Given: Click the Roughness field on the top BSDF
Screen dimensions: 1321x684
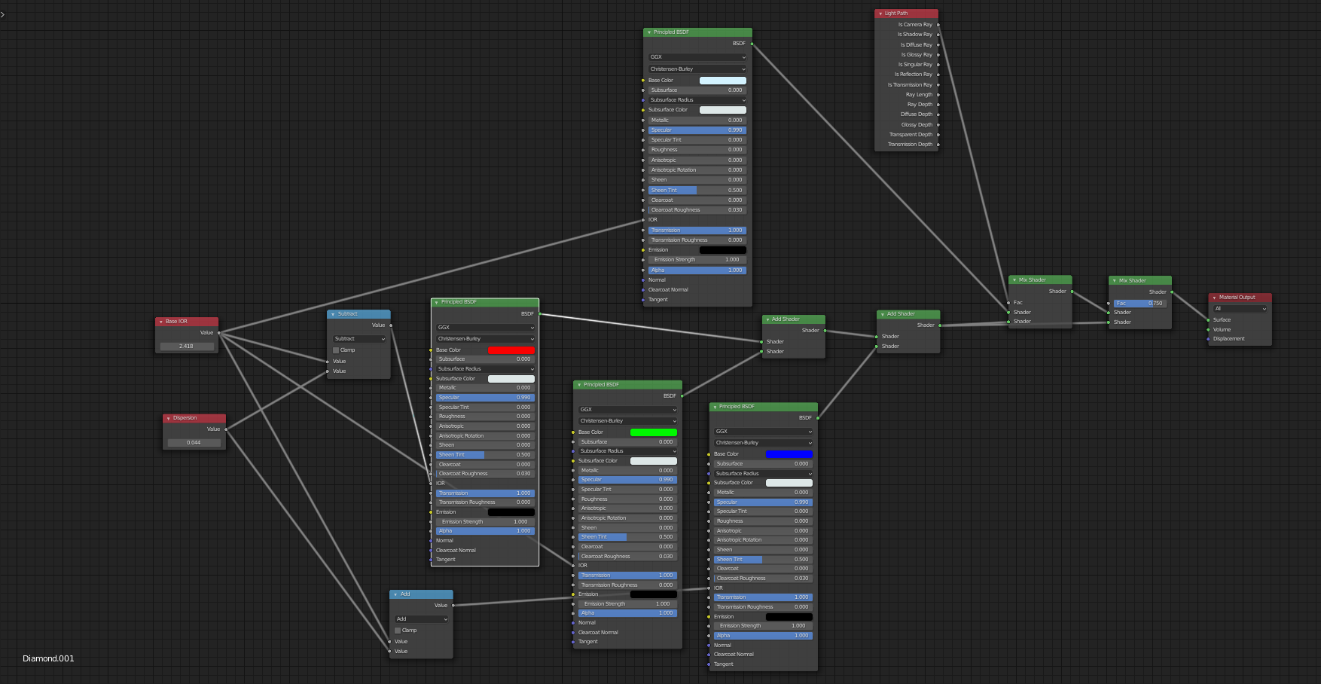Looking at the screenshot, I should point(697,150).
